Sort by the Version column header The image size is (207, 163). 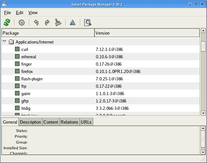tap(147, 33)
